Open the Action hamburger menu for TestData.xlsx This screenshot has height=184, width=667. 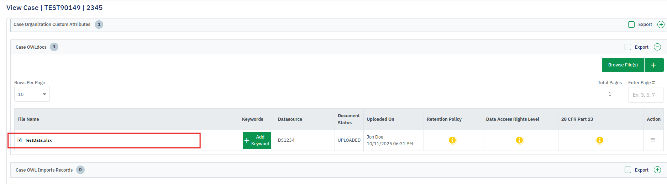click(x=653, y=140)
